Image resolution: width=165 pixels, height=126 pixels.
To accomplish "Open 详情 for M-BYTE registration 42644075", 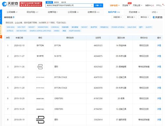I will [159, 56].
